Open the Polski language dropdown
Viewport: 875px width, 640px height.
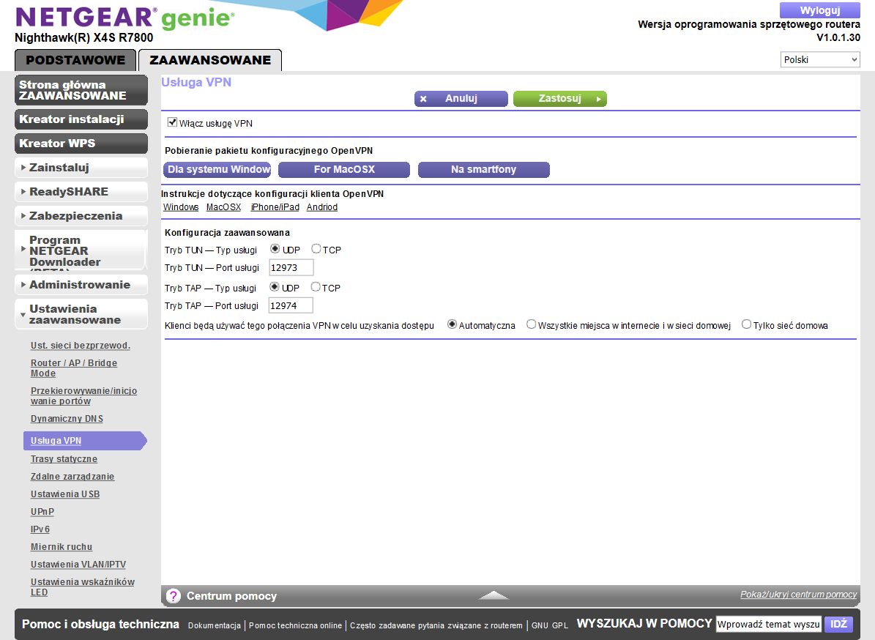tap(820, 60)
